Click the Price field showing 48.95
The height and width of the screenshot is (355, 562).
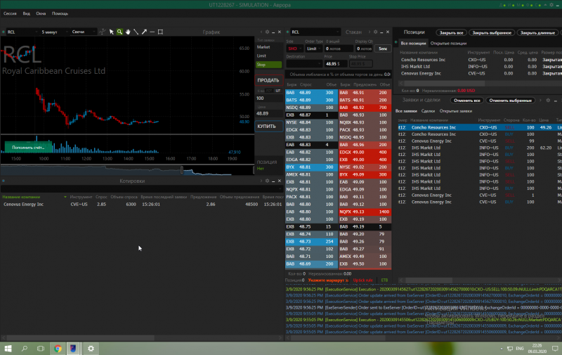pos(336,64)
